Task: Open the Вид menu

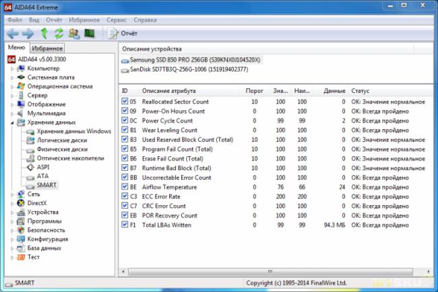Action: coord(34,20)
